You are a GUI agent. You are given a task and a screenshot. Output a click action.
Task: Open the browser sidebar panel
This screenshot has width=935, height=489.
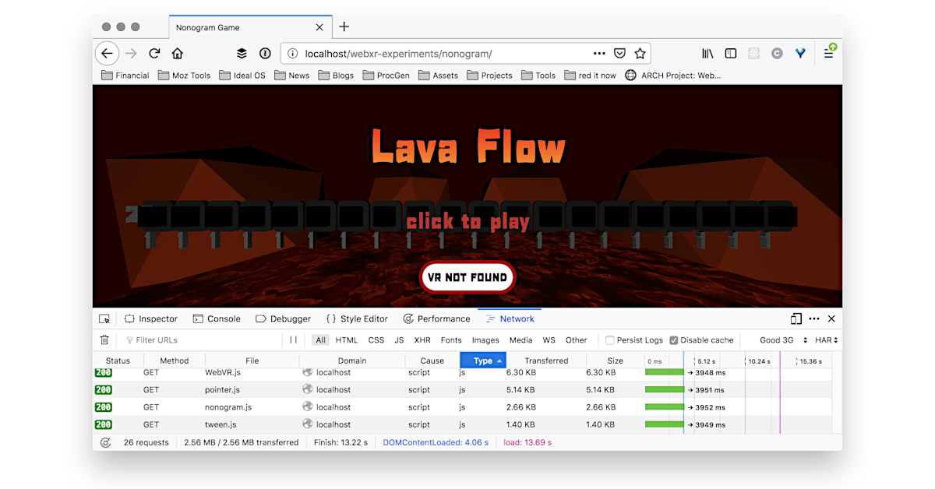(730, 53)
